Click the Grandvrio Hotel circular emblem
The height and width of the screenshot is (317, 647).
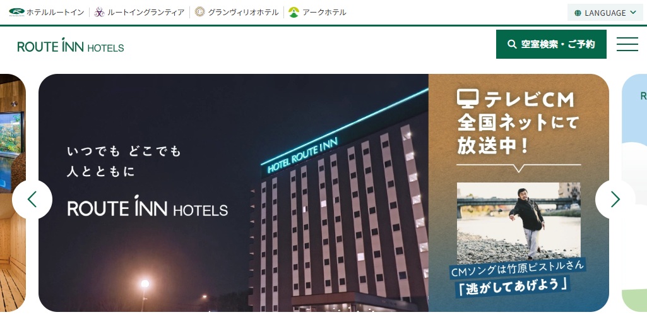[x=199, y=12]
